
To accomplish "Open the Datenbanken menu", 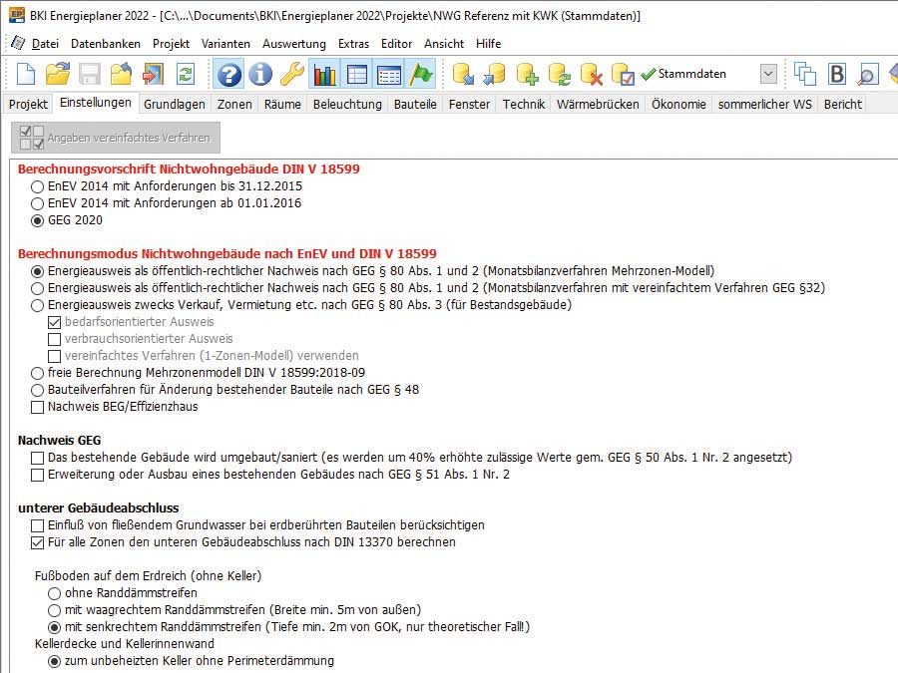I will pyautogui.click(x=106, y=44).
